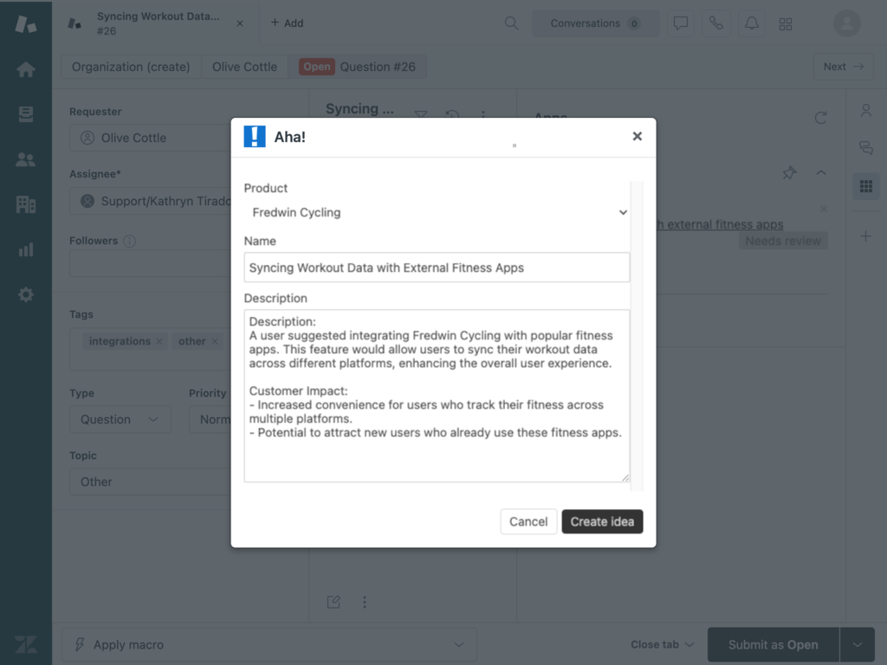887x665 pixels.
Task: Open the Reporting bar chart icon
Action: 25,249
